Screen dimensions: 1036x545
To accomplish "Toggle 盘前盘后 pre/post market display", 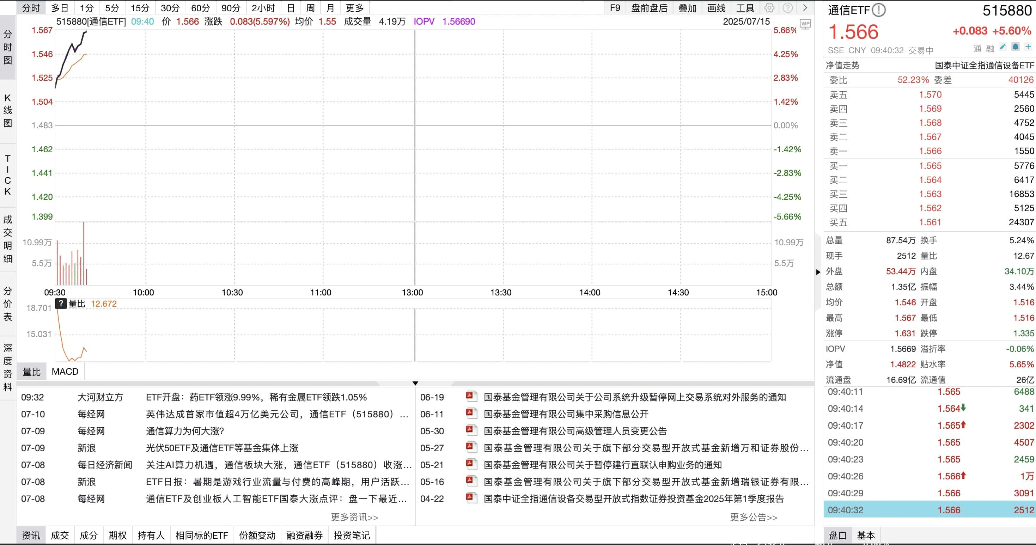I will tap(650, 8).
